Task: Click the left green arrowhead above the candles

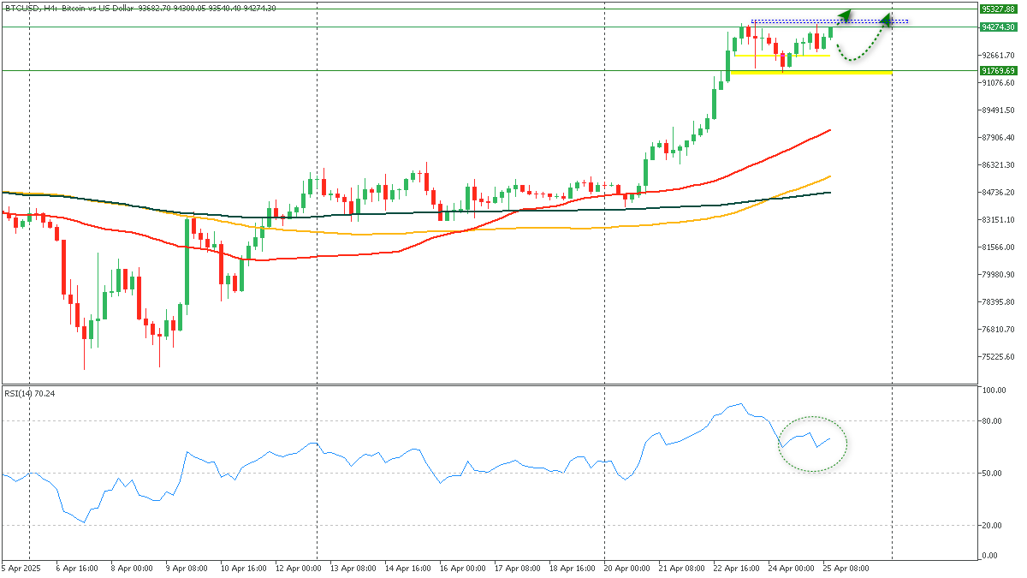Action: click(844, 15)
